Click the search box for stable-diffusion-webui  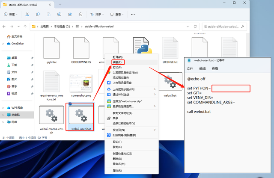(x=224, y=27)
